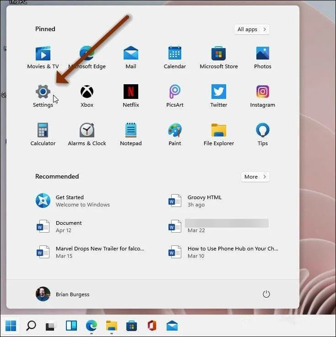Launch the PicsArt app
Viewport: 336px width, 337px height.
pos(175,96)
